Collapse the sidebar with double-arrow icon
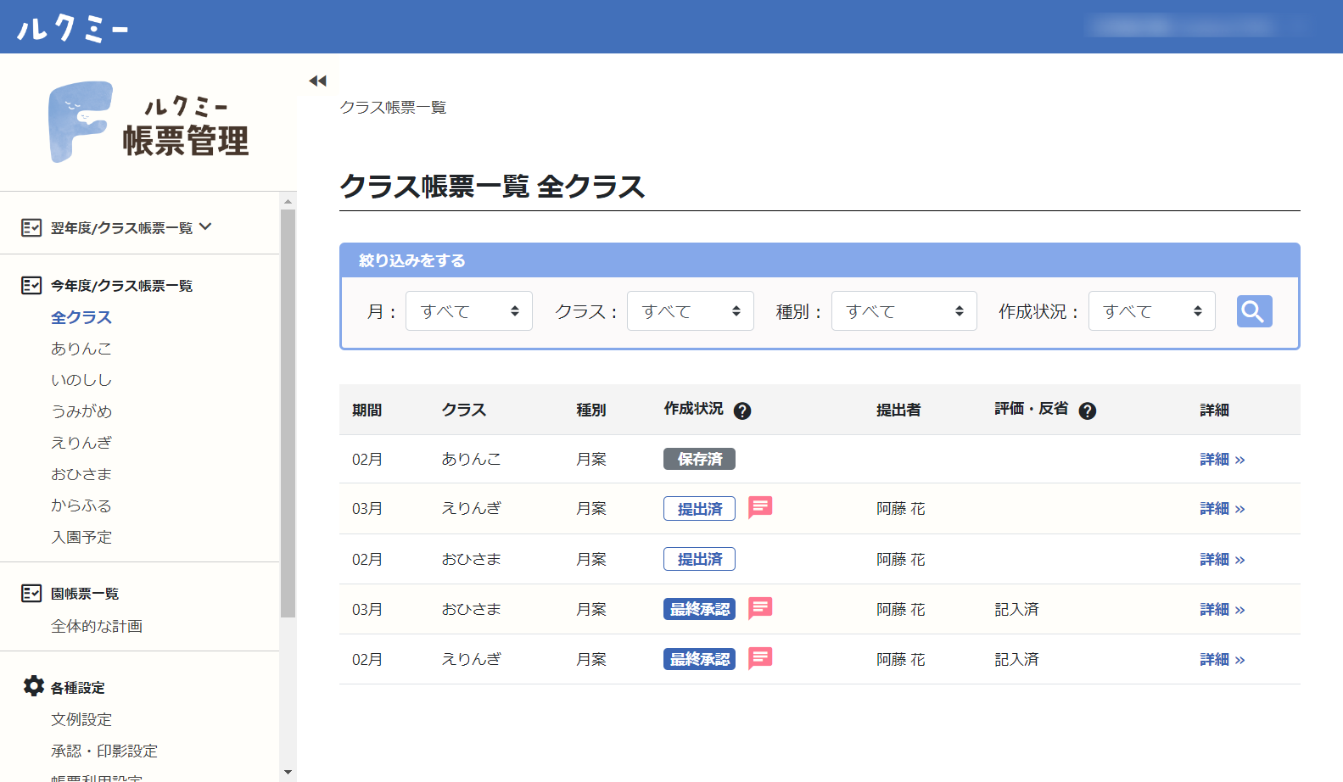The image size is (1343, 782). click(x=317, y=81)
